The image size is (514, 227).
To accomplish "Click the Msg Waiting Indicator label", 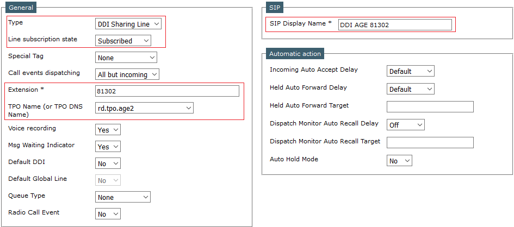I will coord(41,145).
